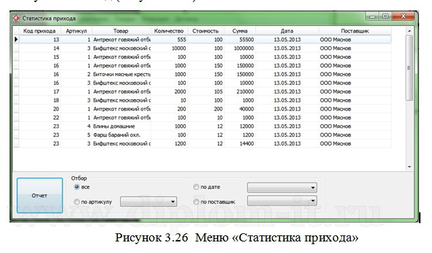Image resolution: width=432 pixels, height=253 pixels.
Task: Select the cell with quantity 555
Action: click(169, 40)
